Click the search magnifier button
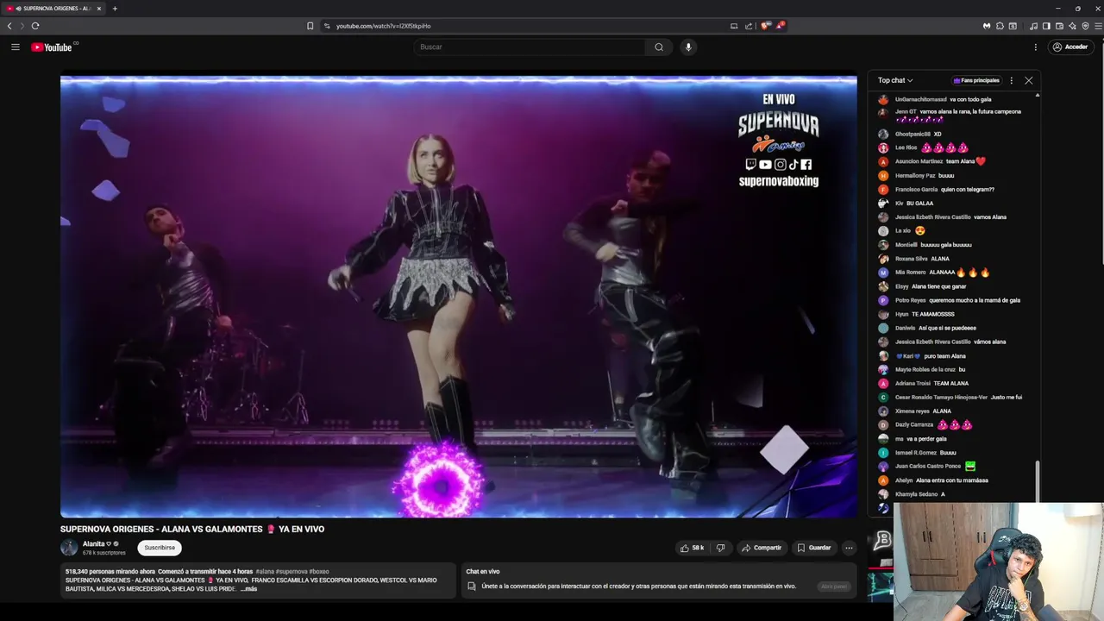The height and width of the screenshot is (621, 1104). point(659,47)
